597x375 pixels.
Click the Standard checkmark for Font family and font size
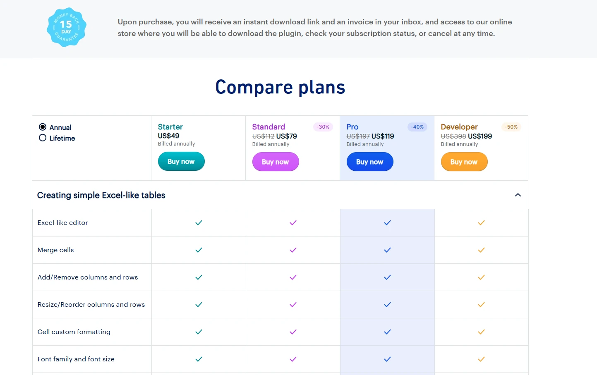click(293, 359)
